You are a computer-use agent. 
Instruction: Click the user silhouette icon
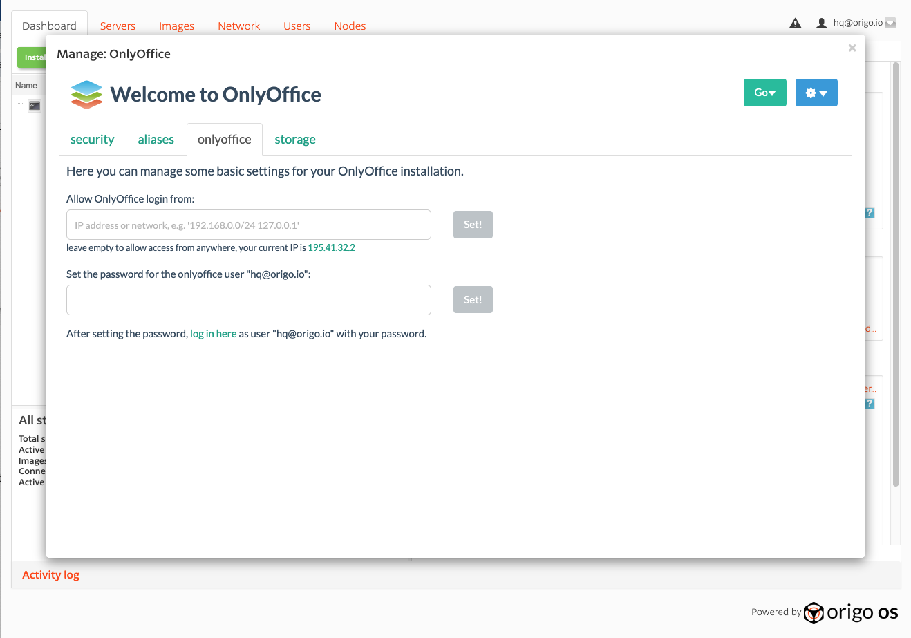[821, 24]
